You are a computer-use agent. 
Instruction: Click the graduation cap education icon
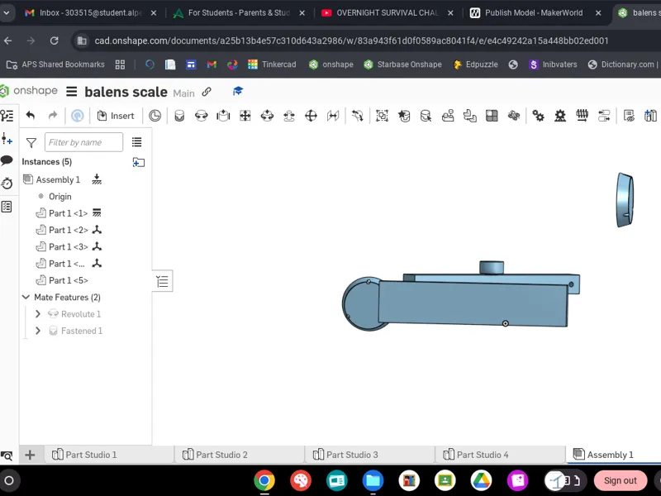point(238,91)
